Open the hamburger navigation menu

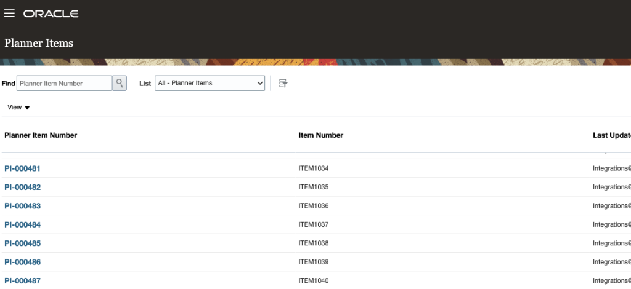click(x=9, y=14)
